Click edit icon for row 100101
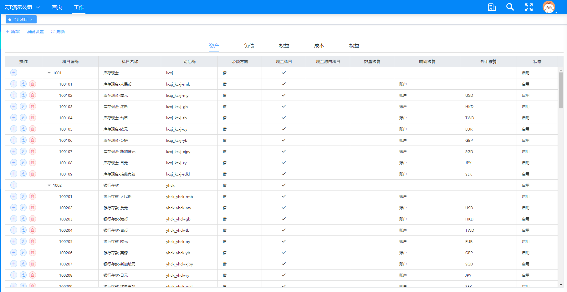Viewport: 567px width, 292px height. point(23,84)
